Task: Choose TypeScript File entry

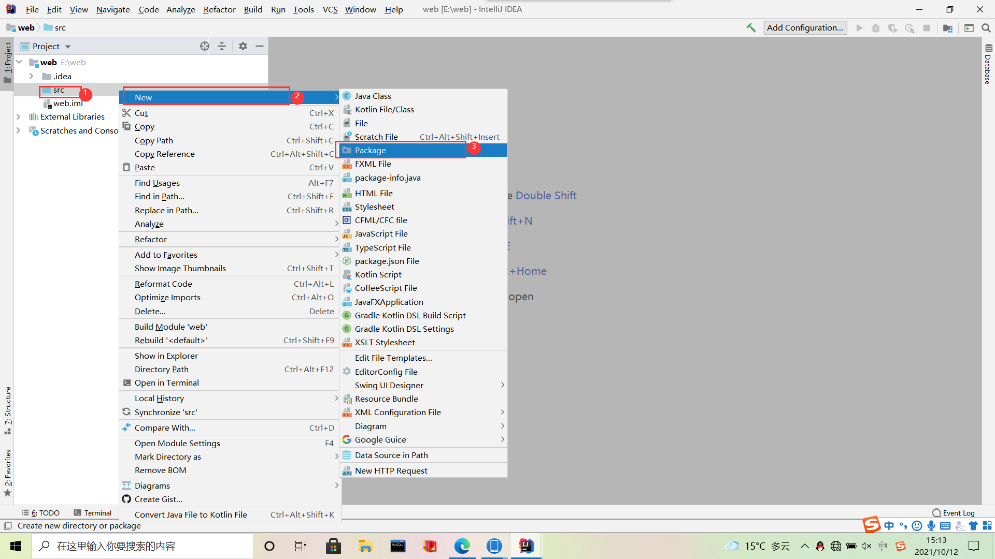Action: point(423,247)
